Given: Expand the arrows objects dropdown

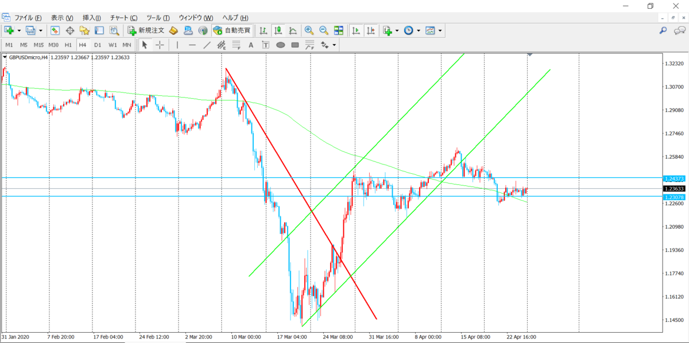Looking at the screenshot, I should (x=334, y=45).
